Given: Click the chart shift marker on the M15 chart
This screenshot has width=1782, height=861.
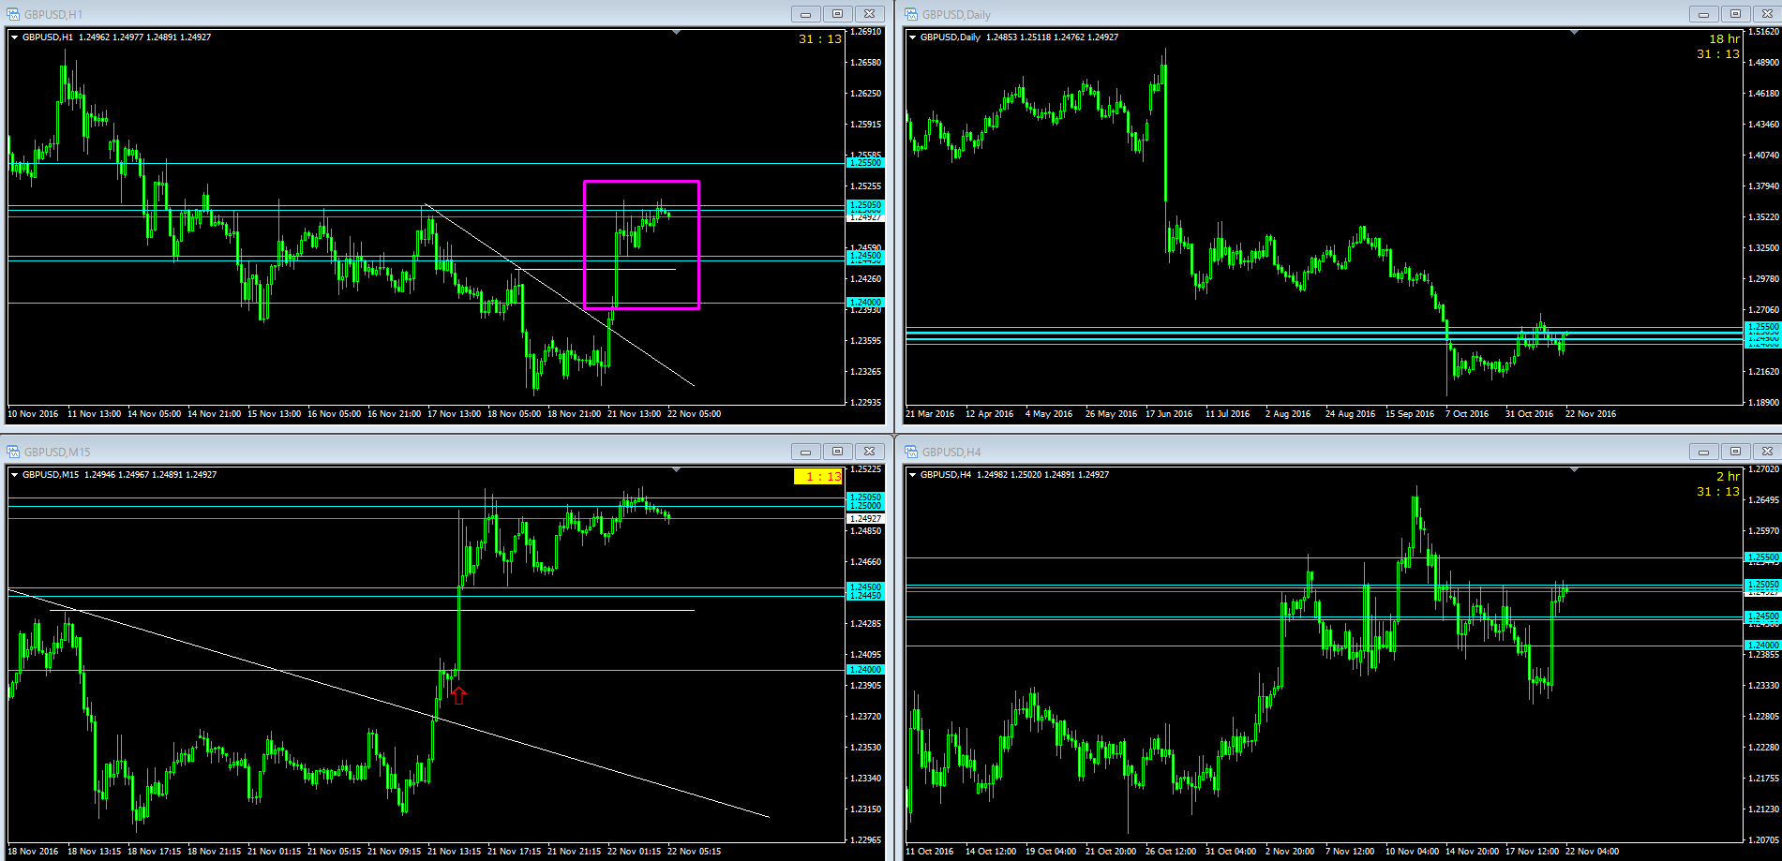Looking at the screenshot, I should [677, 470].
